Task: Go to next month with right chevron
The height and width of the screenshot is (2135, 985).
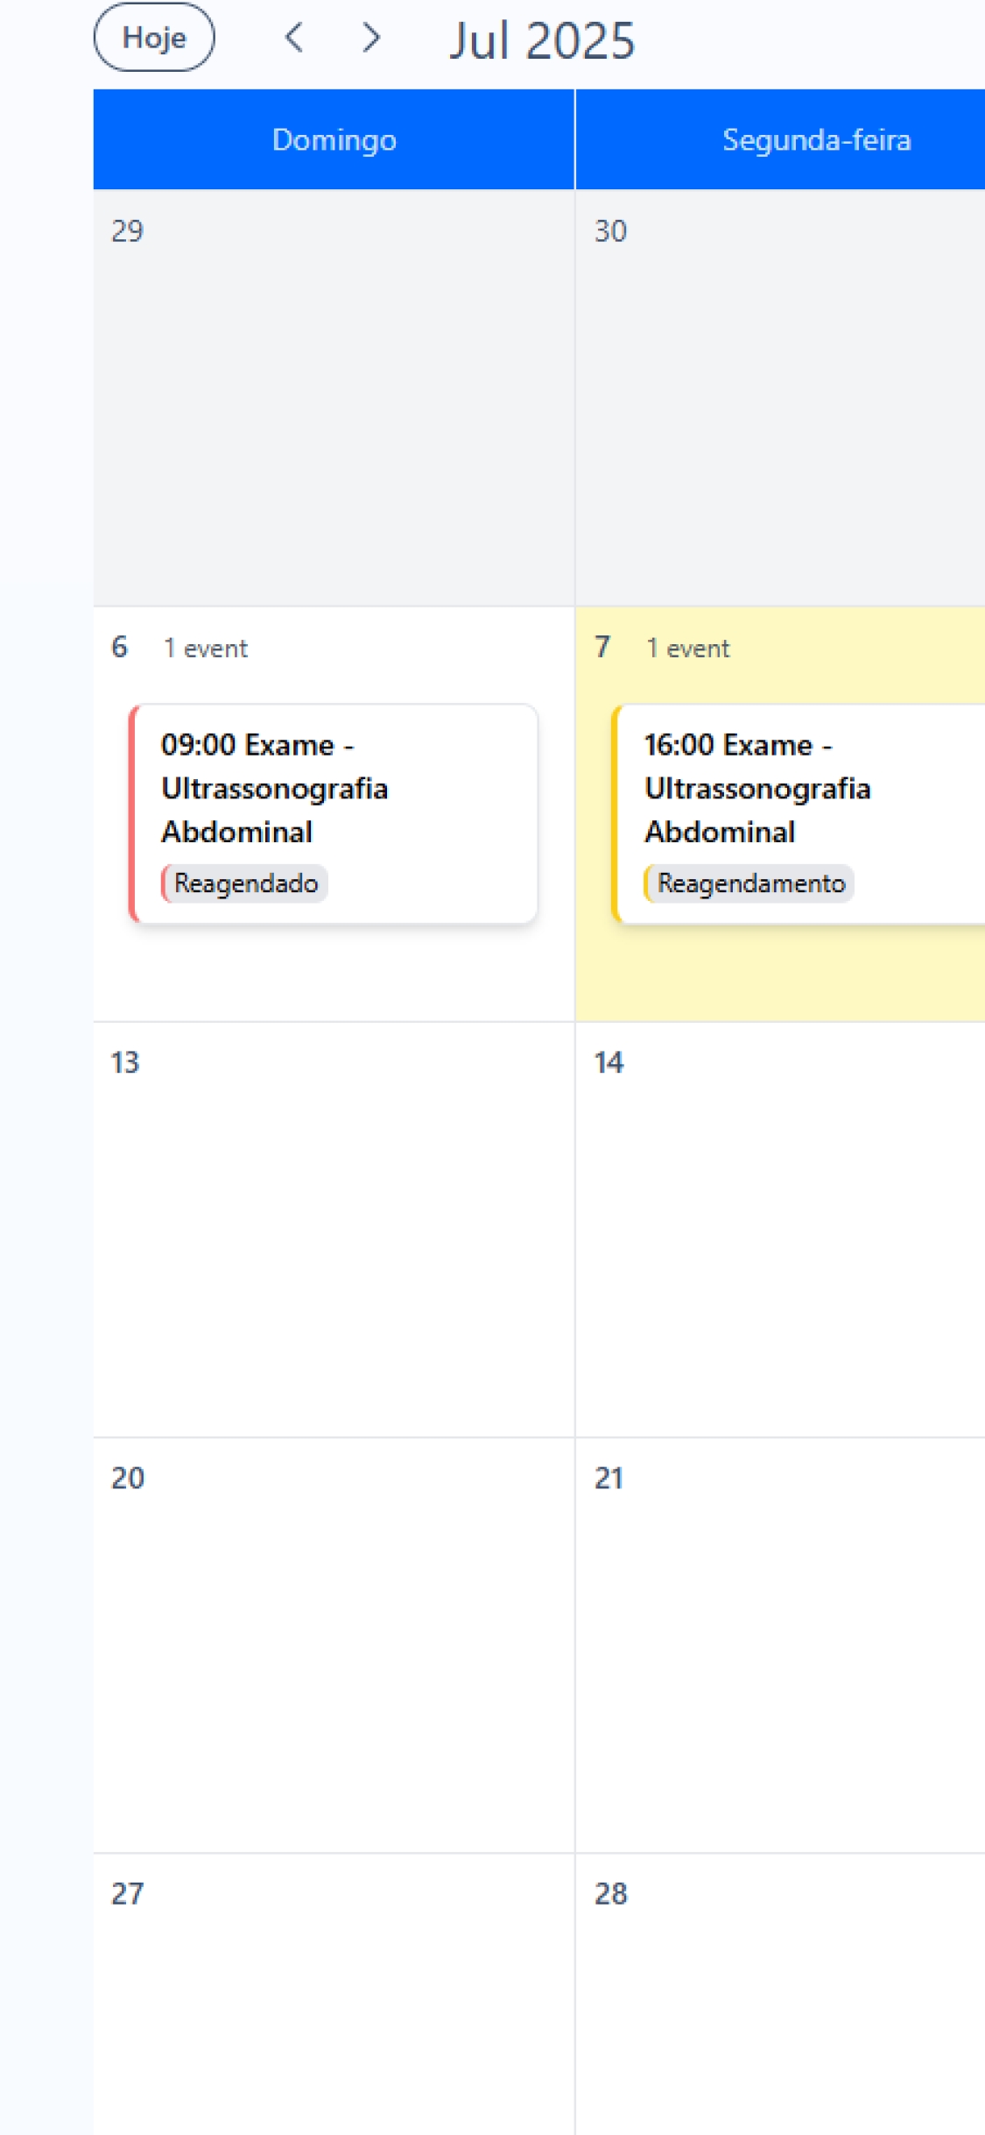Action: pos(371,38)
